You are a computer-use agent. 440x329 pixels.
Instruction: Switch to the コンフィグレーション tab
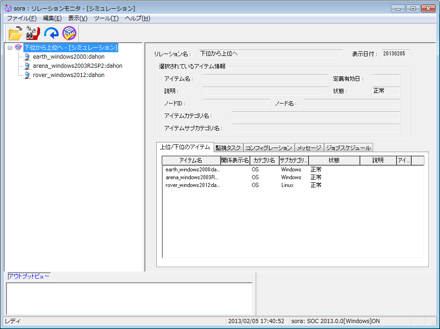click(x=269, y=148)
